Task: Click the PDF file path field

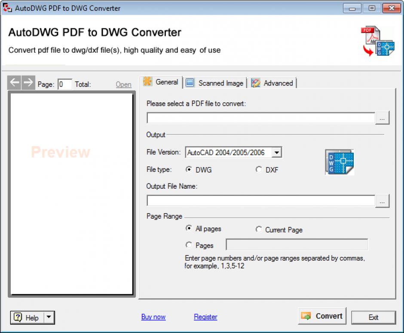Action: click(x=261, y=118)
